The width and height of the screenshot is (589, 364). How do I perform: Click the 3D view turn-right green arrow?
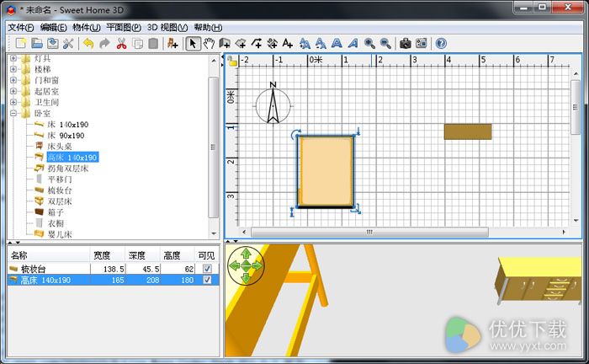coord(257,266)
